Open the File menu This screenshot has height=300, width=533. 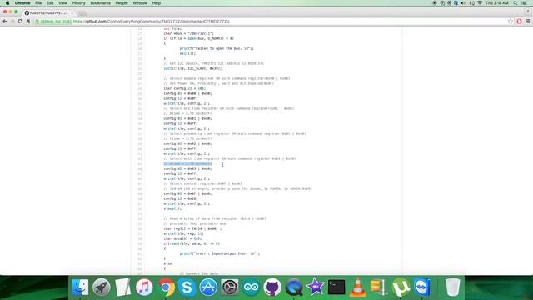click(38, 3)
